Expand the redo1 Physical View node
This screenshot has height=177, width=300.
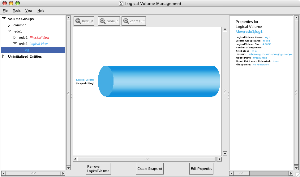point(15,38)
